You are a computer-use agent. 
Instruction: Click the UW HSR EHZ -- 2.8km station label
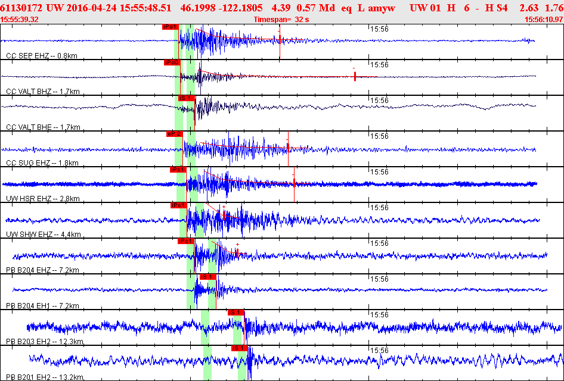pos(43,199)
